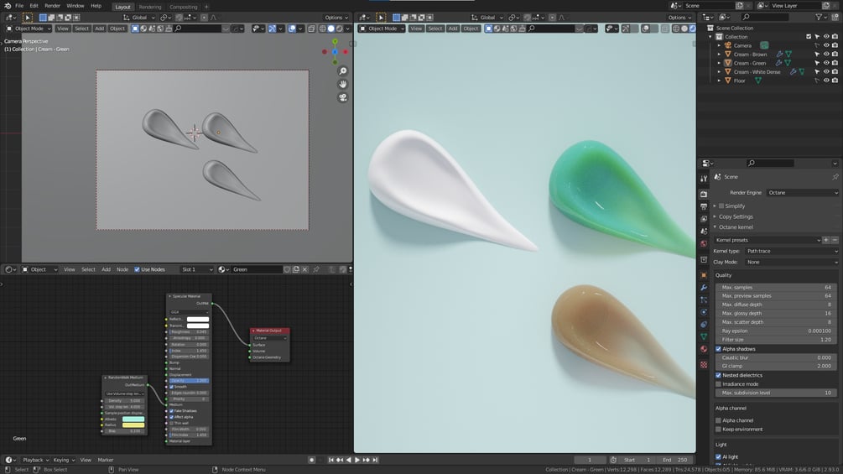Open the Material properties sphere tab

[x=704, y=349]
